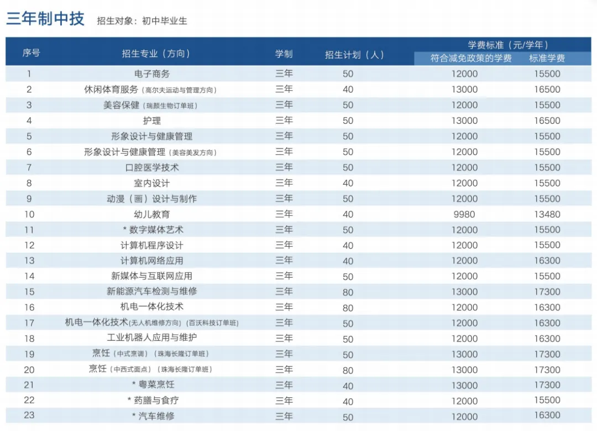Viewport: 597px width, 431px height.
Task: Select the 幼儿教育 major cell
Action: click(x=152, y=215)
